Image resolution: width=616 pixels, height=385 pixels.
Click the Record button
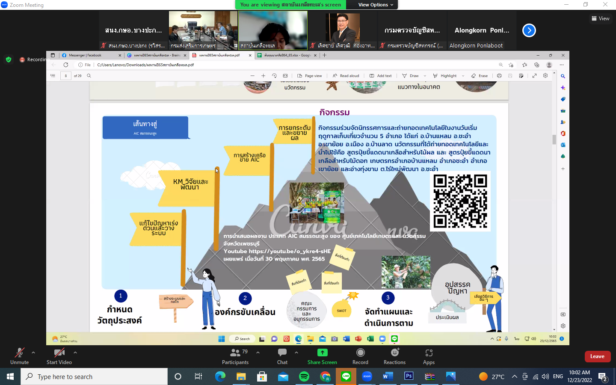click(x=360, y=356)
